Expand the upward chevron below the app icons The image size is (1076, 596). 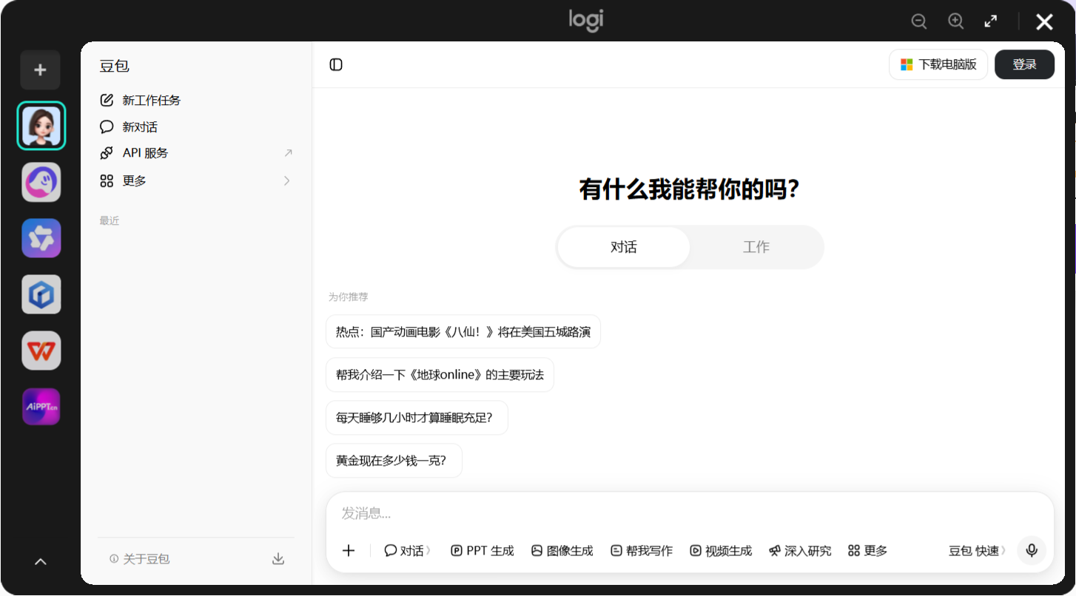[x=41, y=562]
